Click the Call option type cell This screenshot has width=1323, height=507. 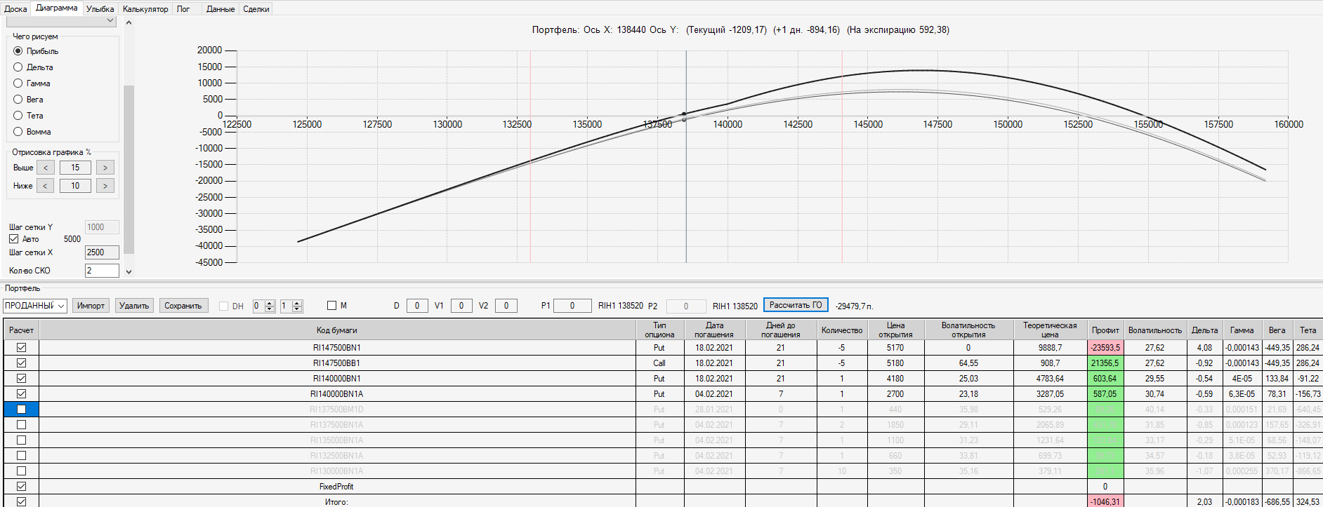click(659, 363)
